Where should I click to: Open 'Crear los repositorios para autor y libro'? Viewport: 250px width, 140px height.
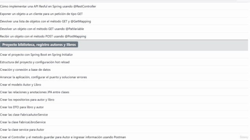pyautogui.click(x=27, y=100)
